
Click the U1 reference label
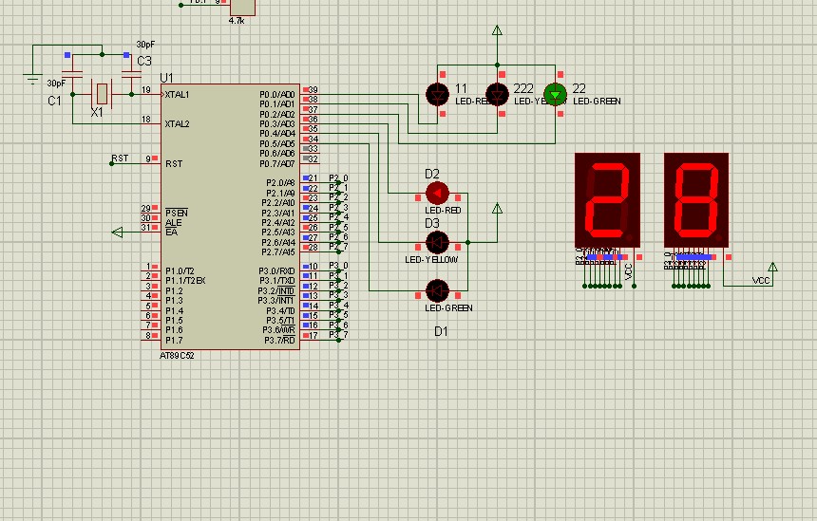pyautogui.click(x=167, y=78)
